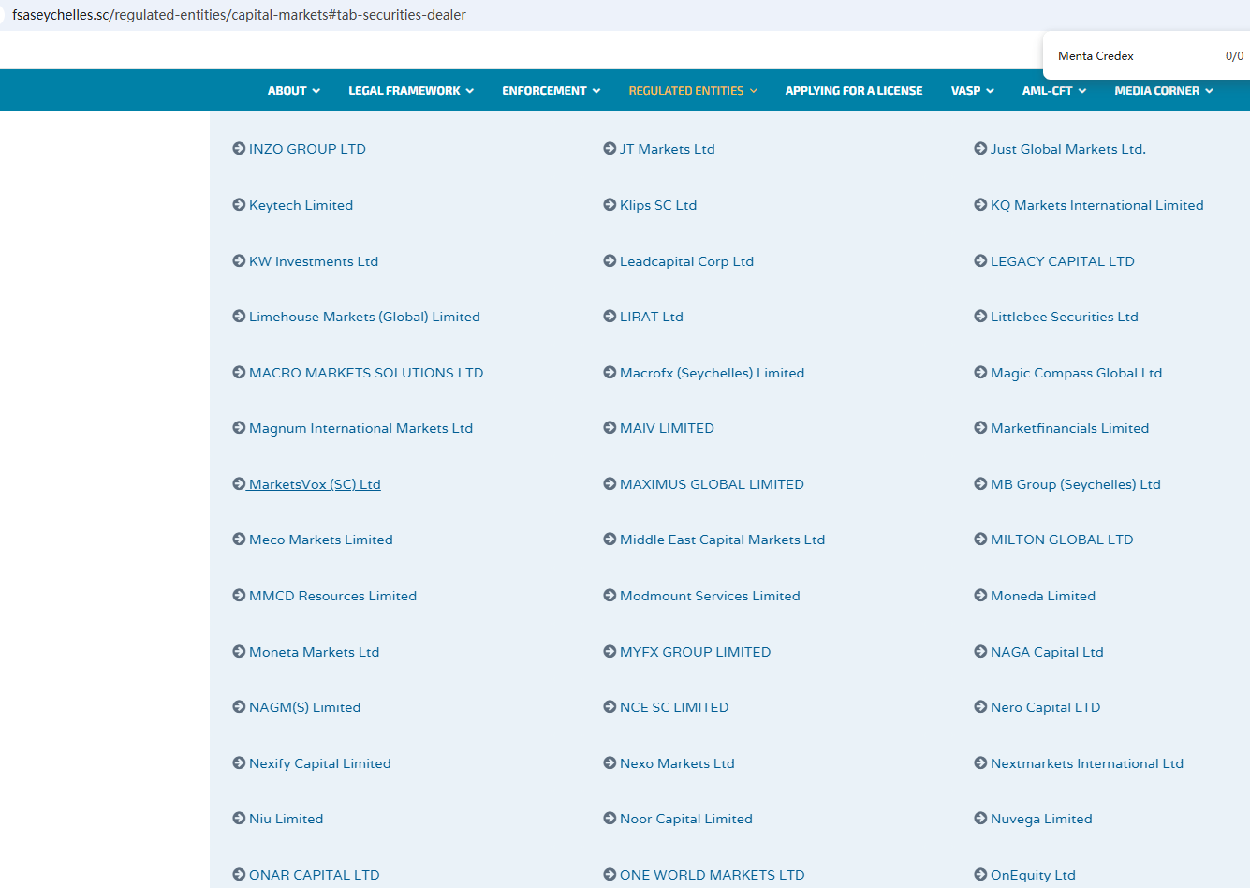Open the Modmount Services Limited link
This screenshot has width=1250, height=888.
(x=710, y=596)
